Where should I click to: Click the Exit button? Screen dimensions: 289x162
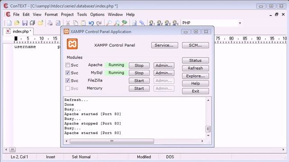pyautogui.click(x=196, y=91)
